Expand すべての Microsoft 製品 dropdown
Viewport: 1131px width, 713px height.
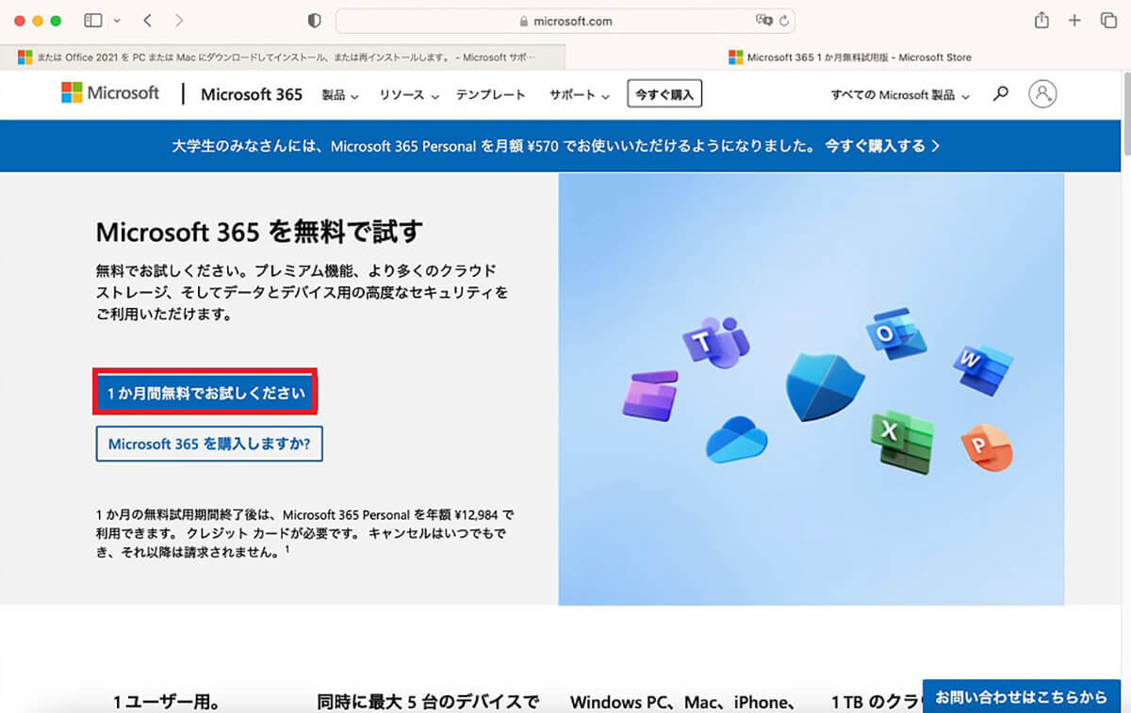pyautogui.click(x=900, y=95)
